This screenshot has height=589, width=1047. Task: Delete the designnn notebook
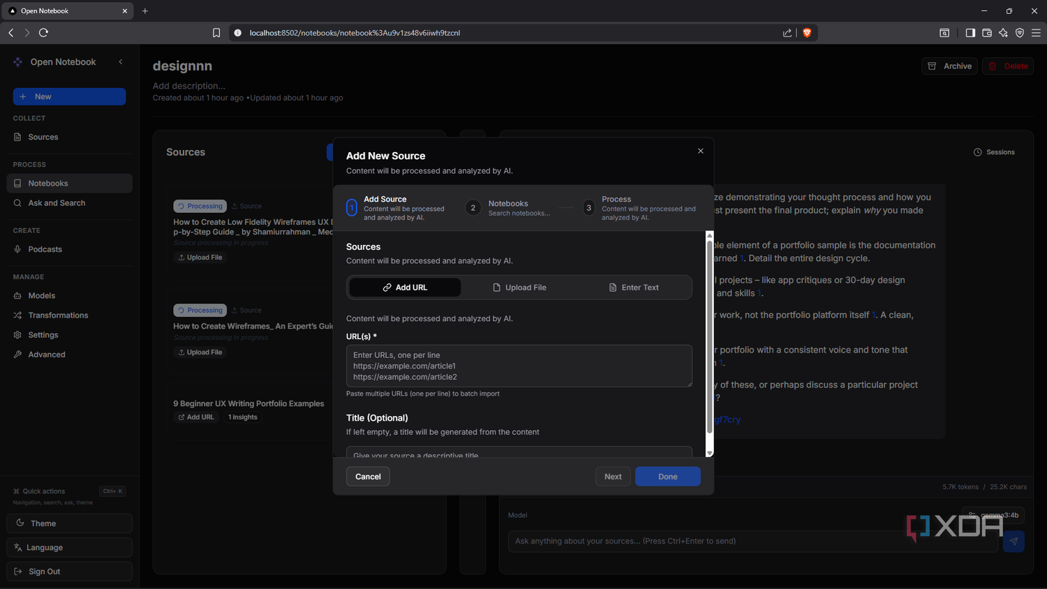[x=1008, y=66]
